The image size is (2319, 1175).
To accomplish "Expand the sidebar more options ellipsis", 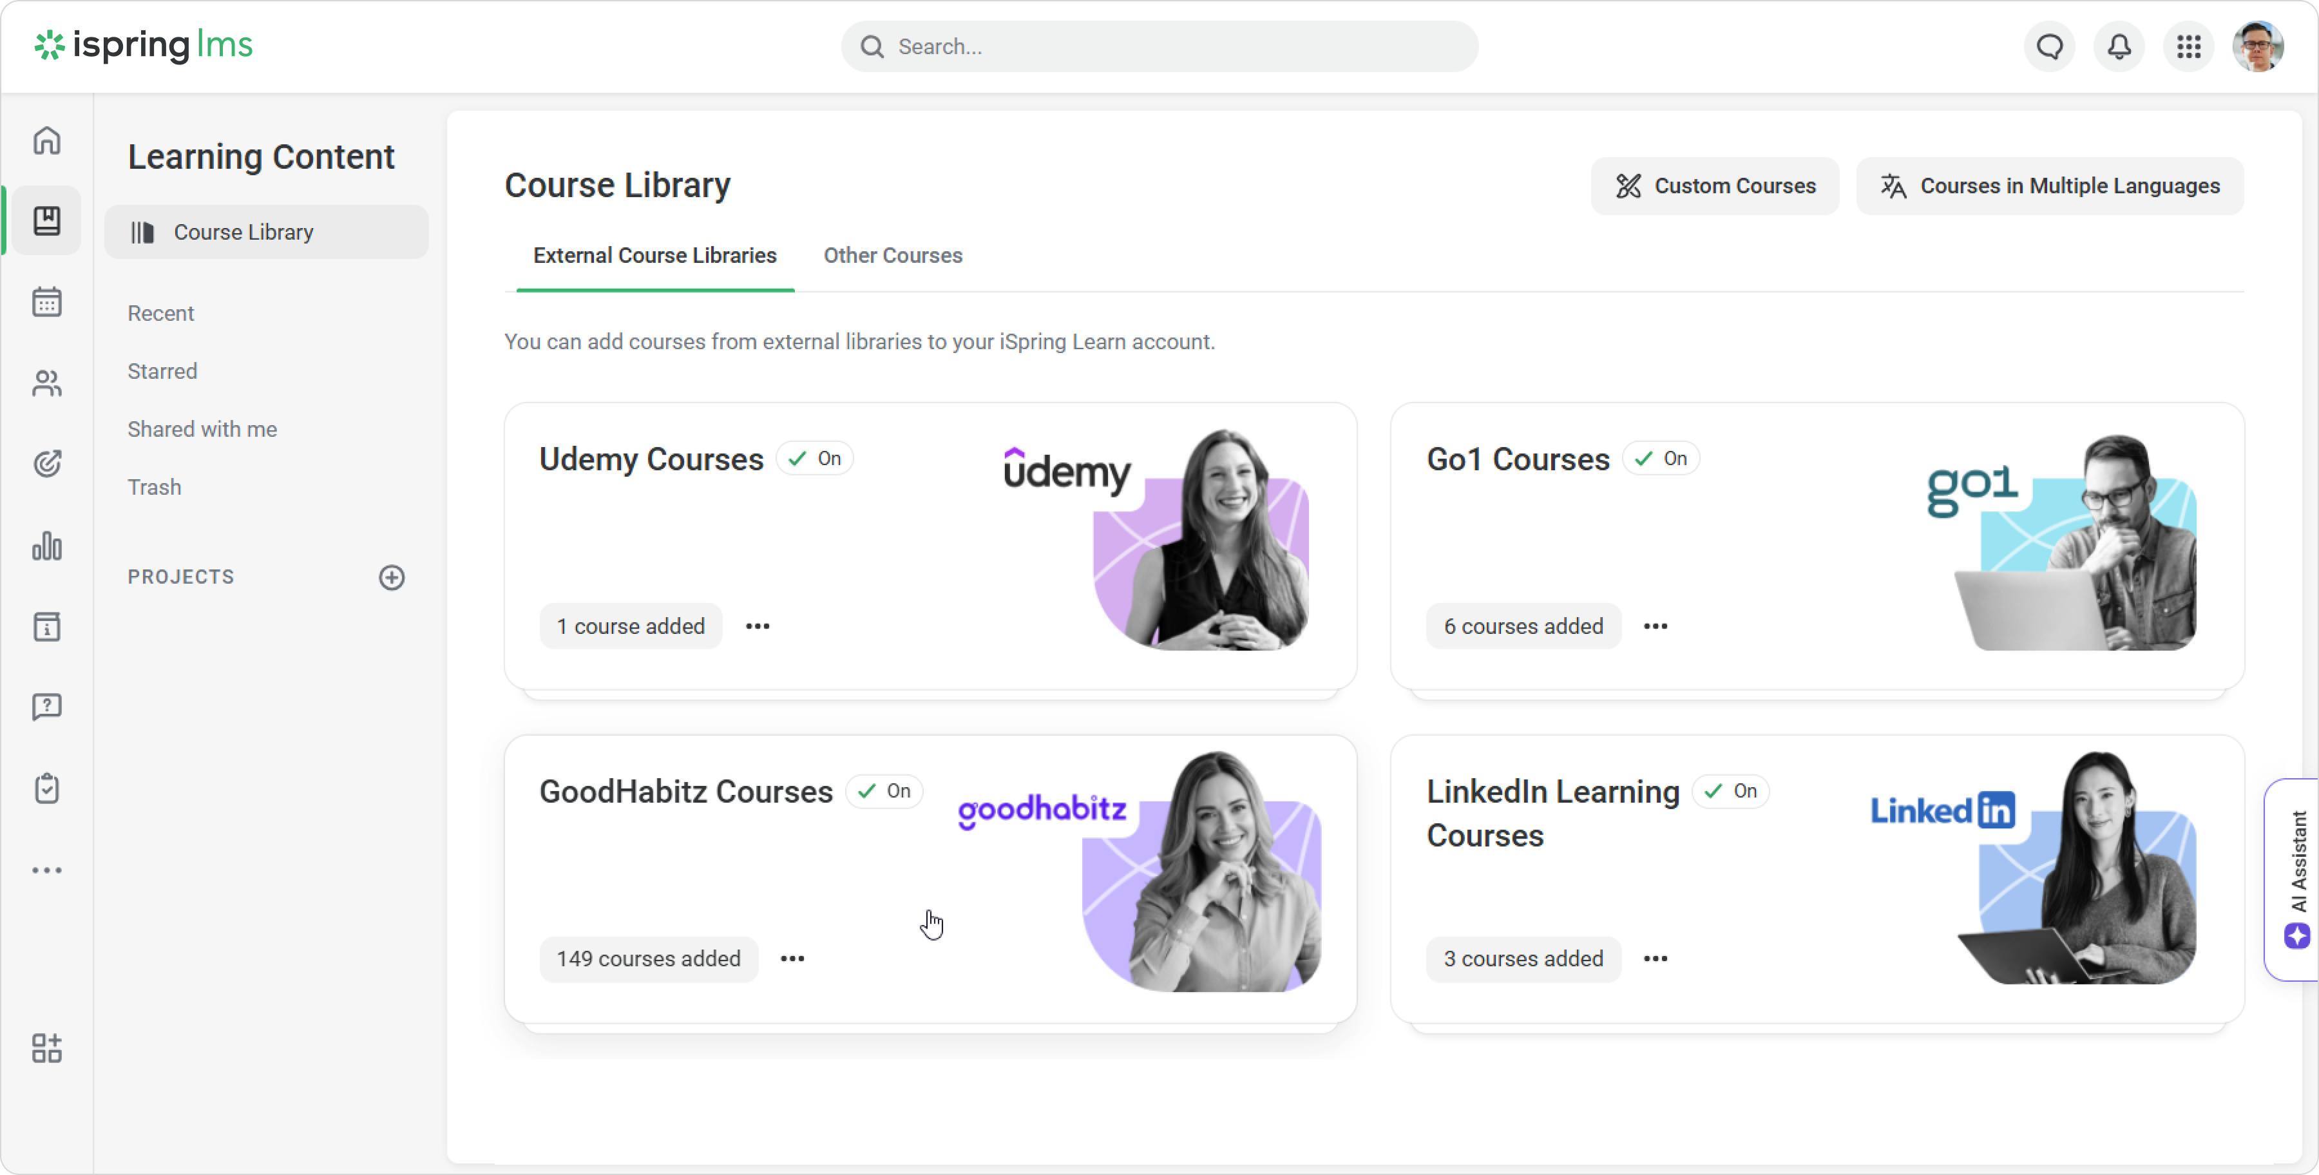I will [47, 870].
